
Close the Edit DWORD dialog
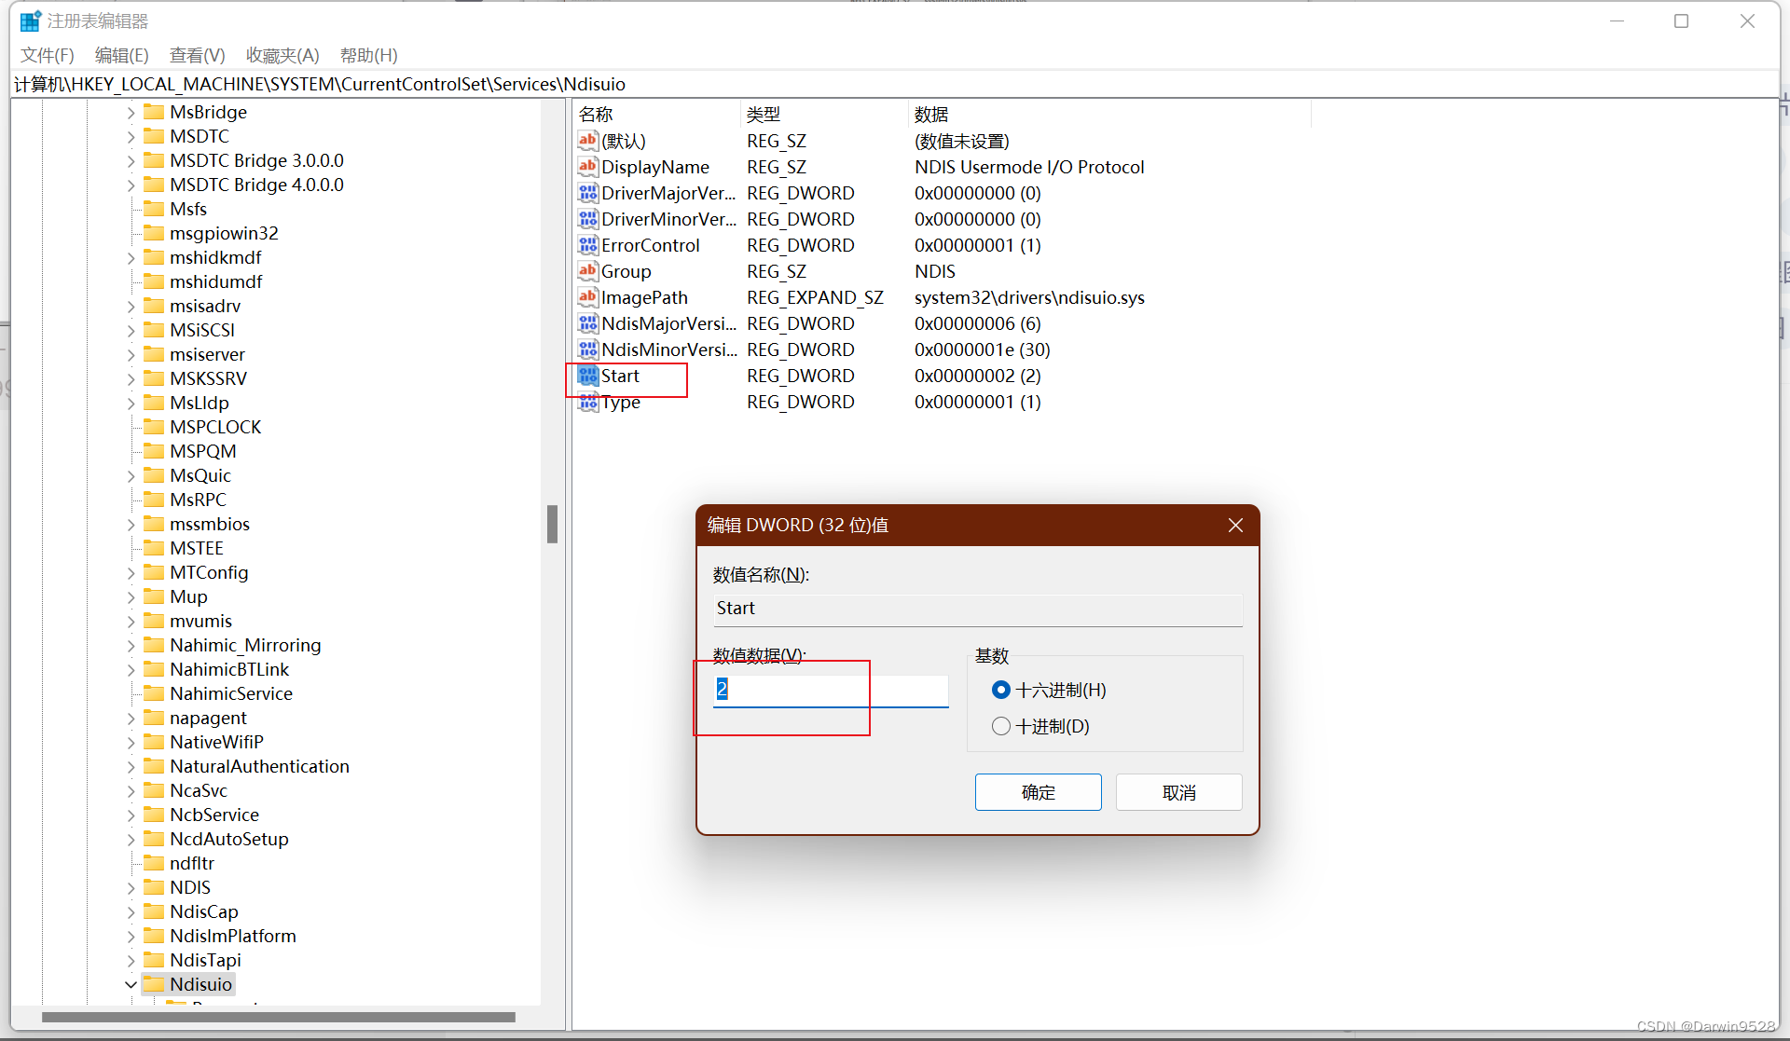pyautogui.click(x=1235, y=525)
